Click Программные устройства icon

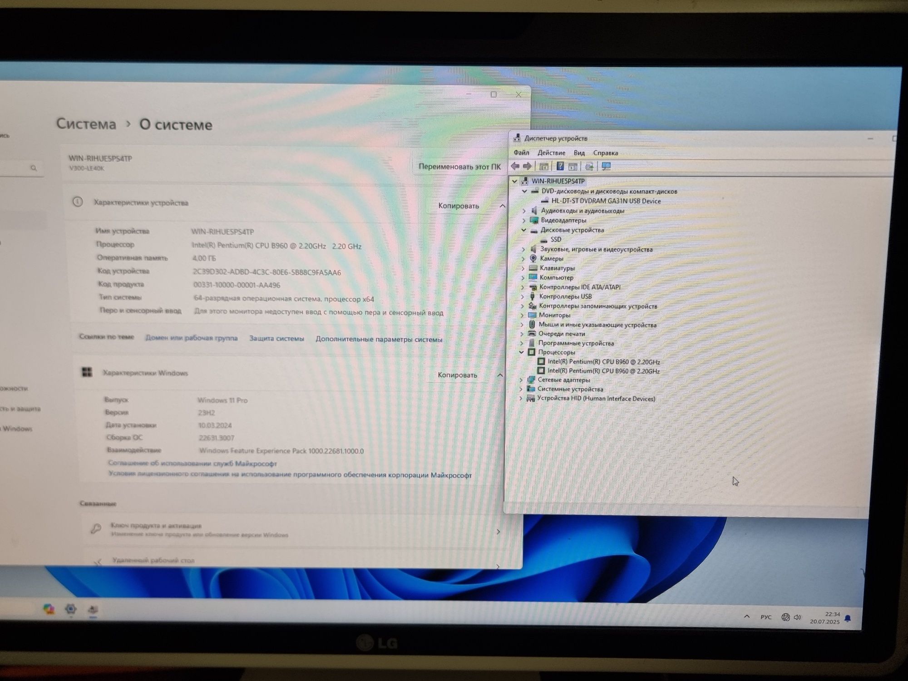[532, 343]
